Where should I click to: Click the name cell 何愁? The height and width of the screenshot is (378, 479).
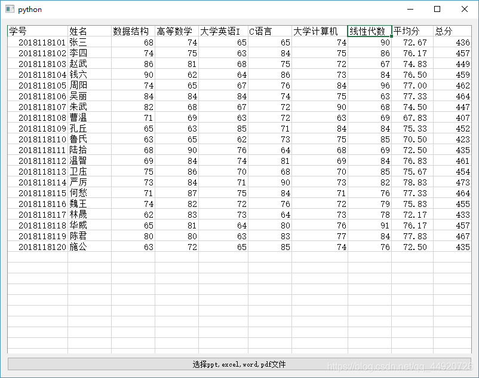(90, 193)
